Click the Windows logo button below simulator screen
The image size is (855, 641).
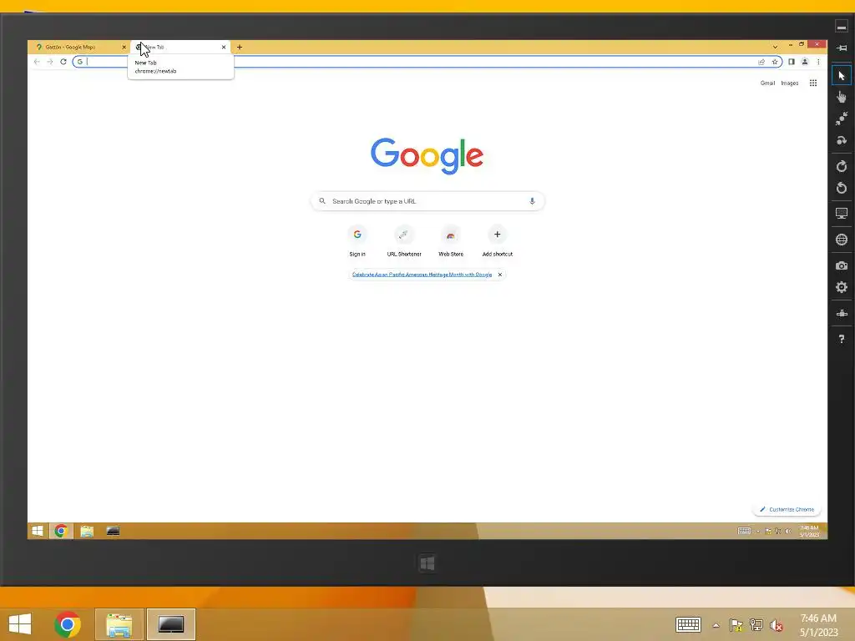coord(427,563)
